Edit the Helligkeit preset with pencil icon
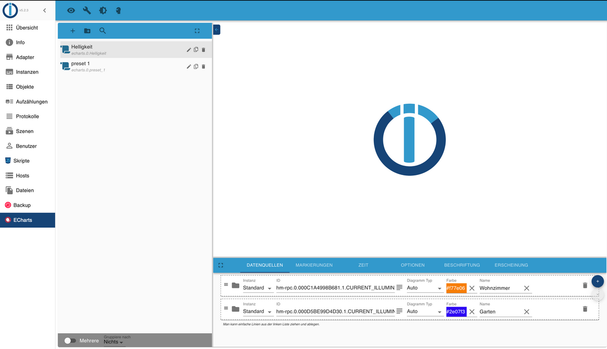This screenshot has height=349, width=607. pyautogui.click(x=189, y=50)
